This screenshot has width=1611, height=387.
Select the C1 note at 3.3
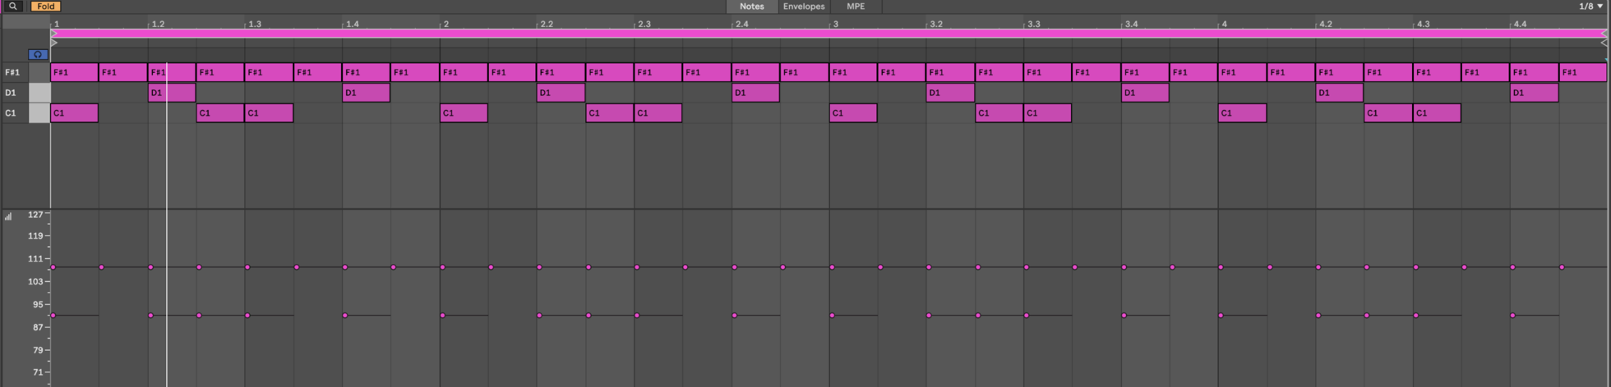1047,113
